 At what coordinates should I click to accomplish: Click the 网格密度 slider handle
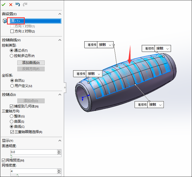17,175
